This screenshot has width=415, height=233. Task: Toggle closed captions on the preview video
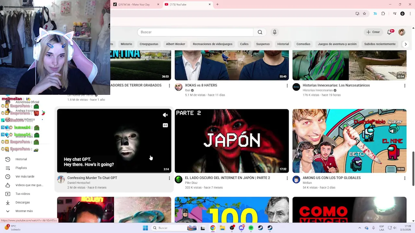[x=165, y=125]
